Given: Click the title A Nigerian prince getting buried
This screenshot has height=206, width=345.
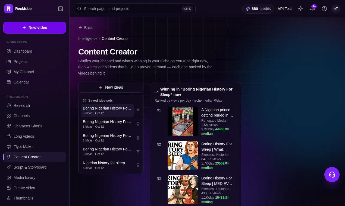Looking at the screenshot, I should pyautogui.click(x=217, y=112).
